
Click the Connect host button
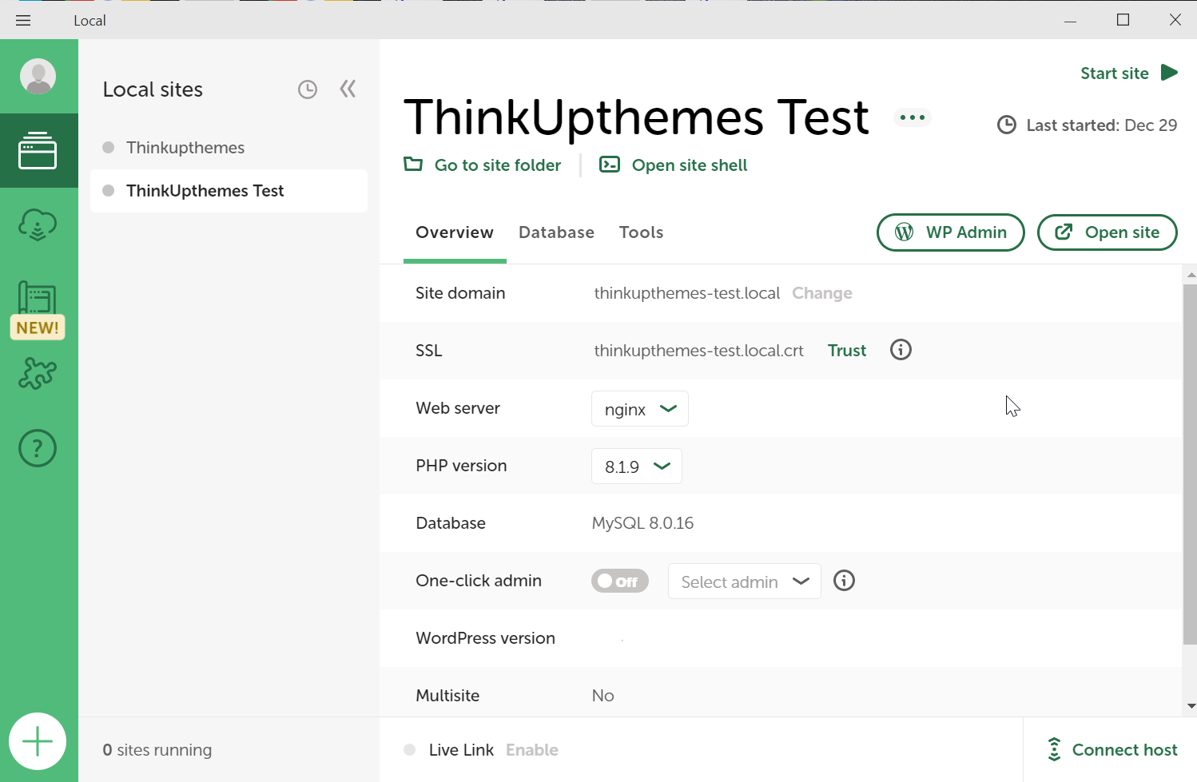(1112, 750)
